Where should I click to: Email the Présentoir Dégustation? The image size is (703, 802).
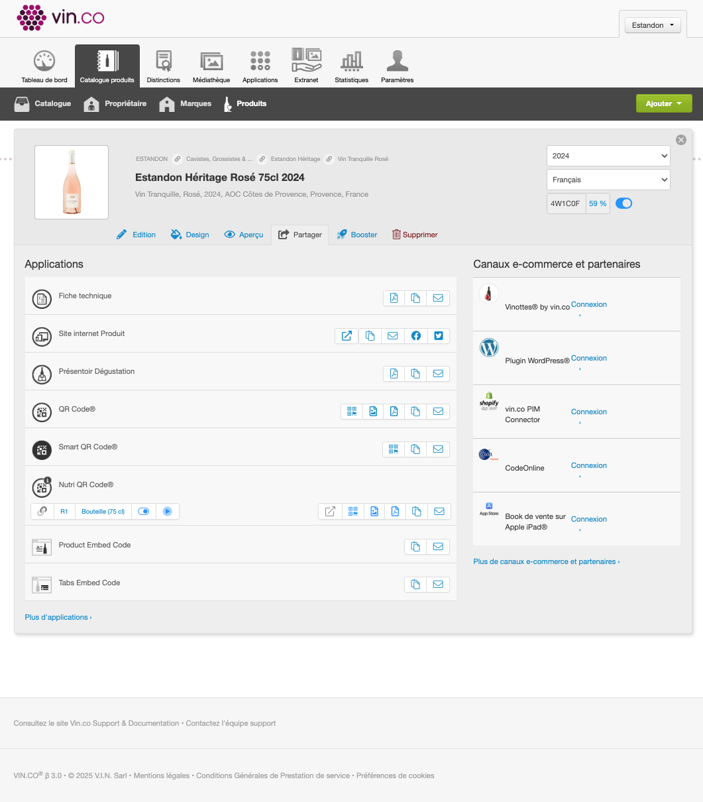click(438, 374)
